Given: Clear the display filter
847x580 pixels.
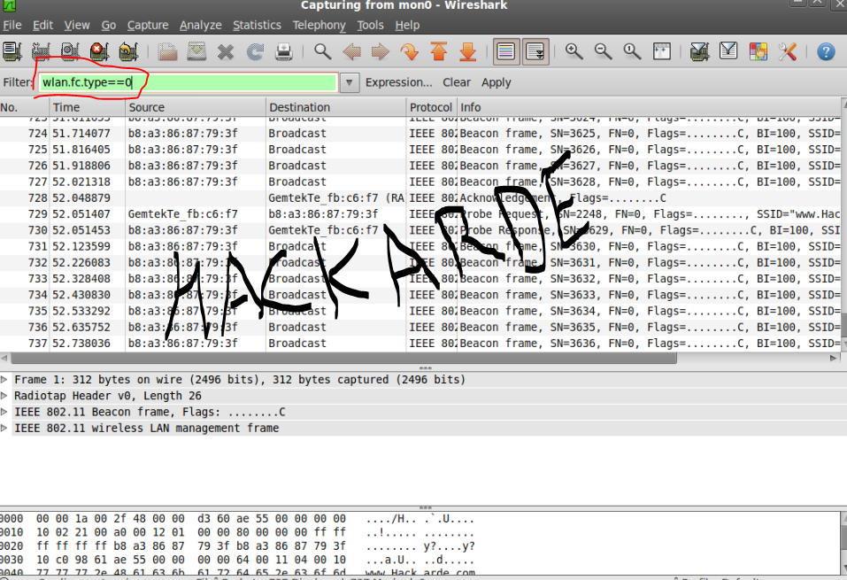Looking at the screenshot, I should [x=457, y=82].
